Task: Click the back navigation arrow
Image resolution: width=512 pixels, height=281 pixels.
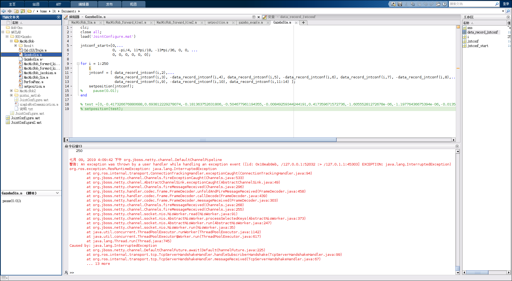Action: coord(3,11)
